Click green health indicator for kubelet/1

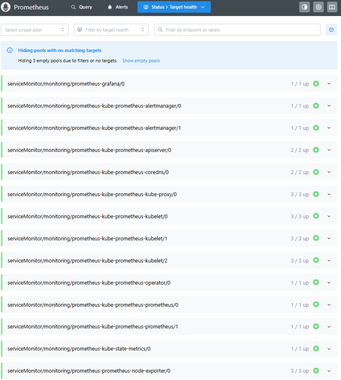[x=316, y=238]
